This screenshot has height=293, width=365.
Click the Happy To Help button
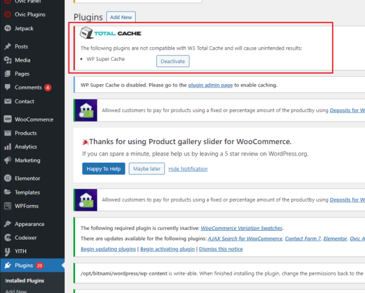tap(104, 169)
